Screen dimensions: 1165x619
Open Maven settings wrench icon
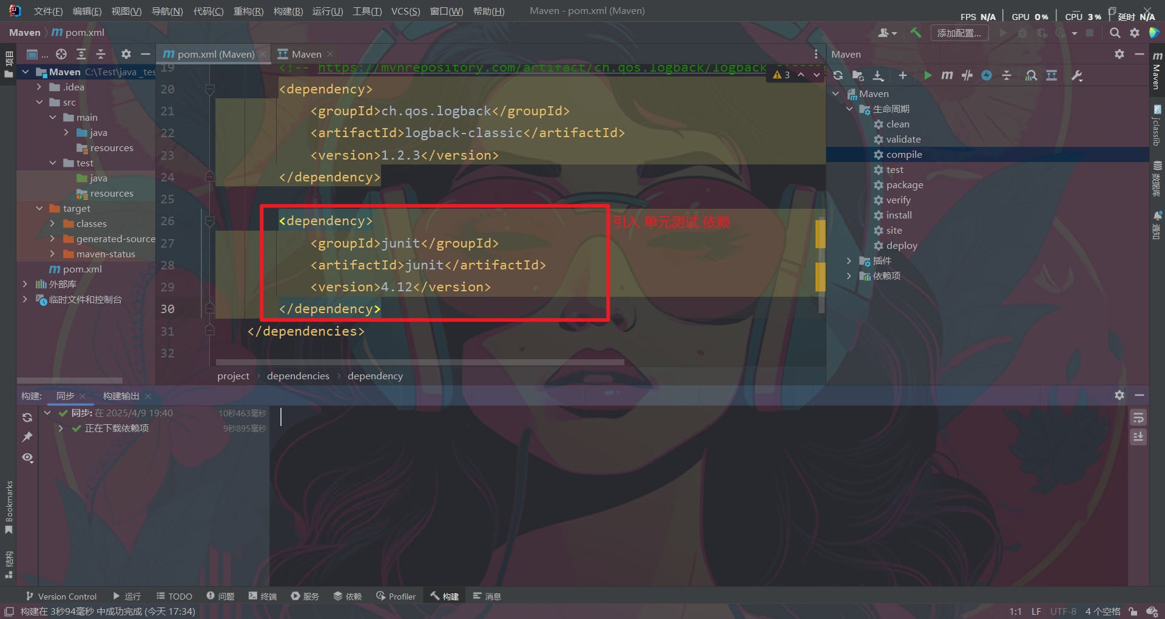1077,75
